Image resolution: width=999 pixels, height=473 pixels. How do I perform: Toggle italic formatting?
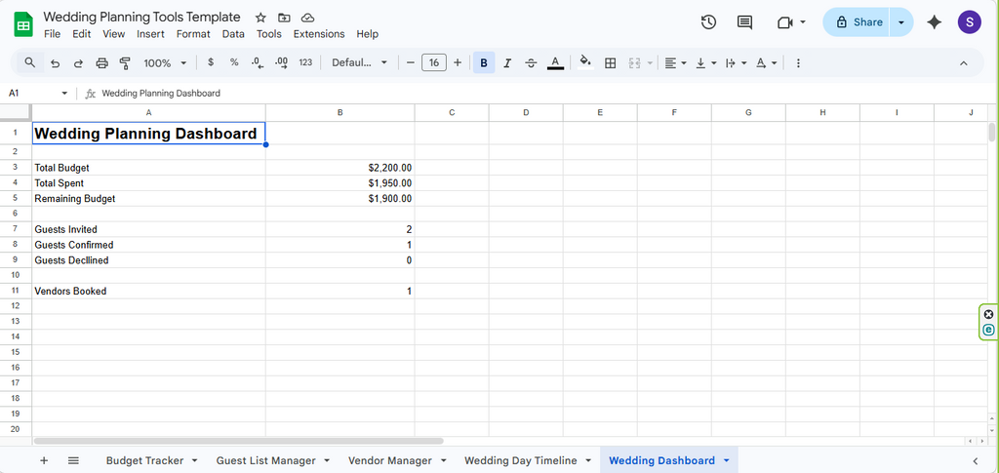click(507, 63)
